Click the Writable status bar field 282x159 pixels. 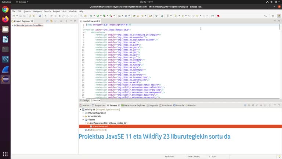coord(169,156)
